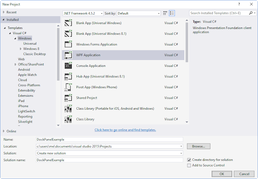Select the Extensions category
Screen dimensions: 258x179
pos(25,96)
